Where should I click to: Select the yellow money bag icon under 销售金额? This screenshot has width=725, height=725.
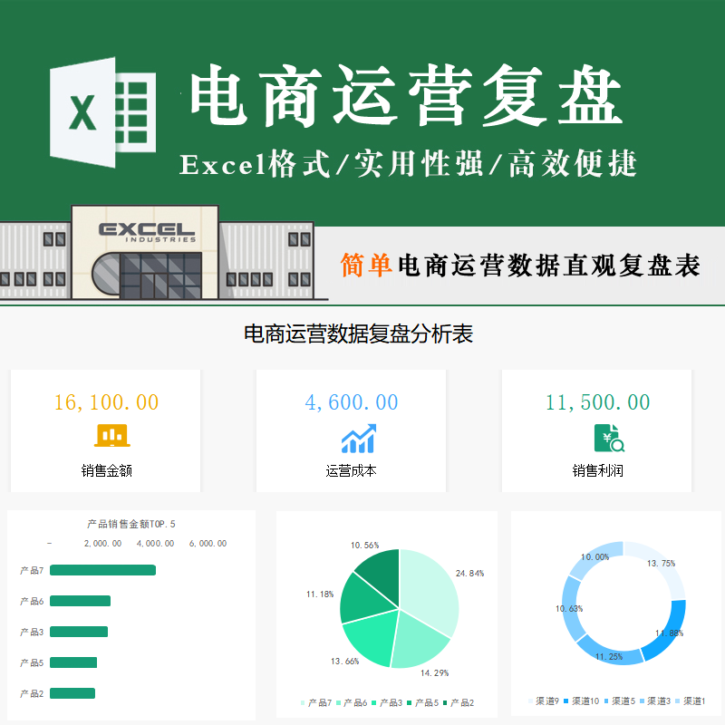pos(112,437)
